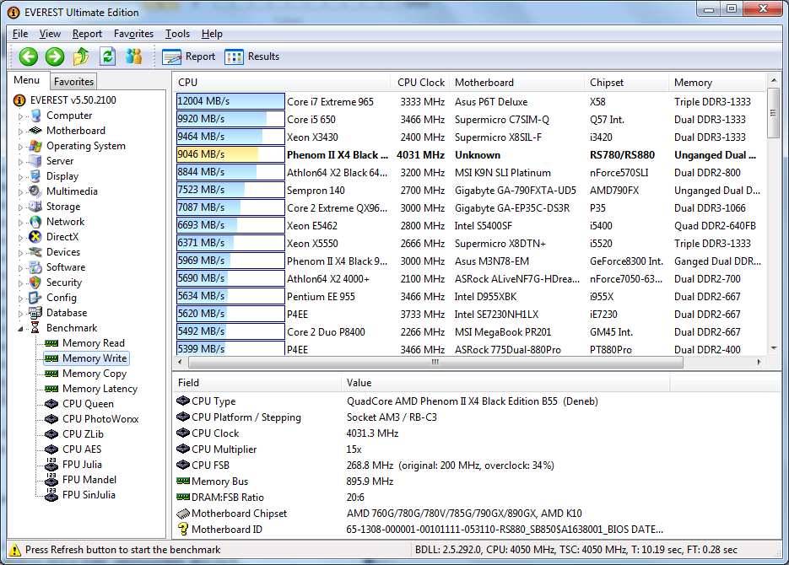Select the Motherboard tree icon
The width and height of the screenshot is (789, 565).
click(35, 131)
